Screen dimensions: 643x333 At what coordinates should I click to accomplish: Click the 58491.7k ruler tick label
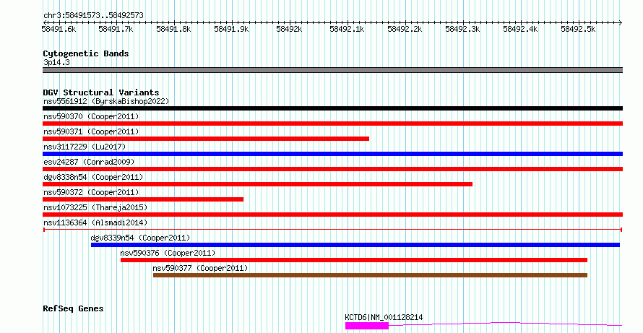[x=116, y=29]
